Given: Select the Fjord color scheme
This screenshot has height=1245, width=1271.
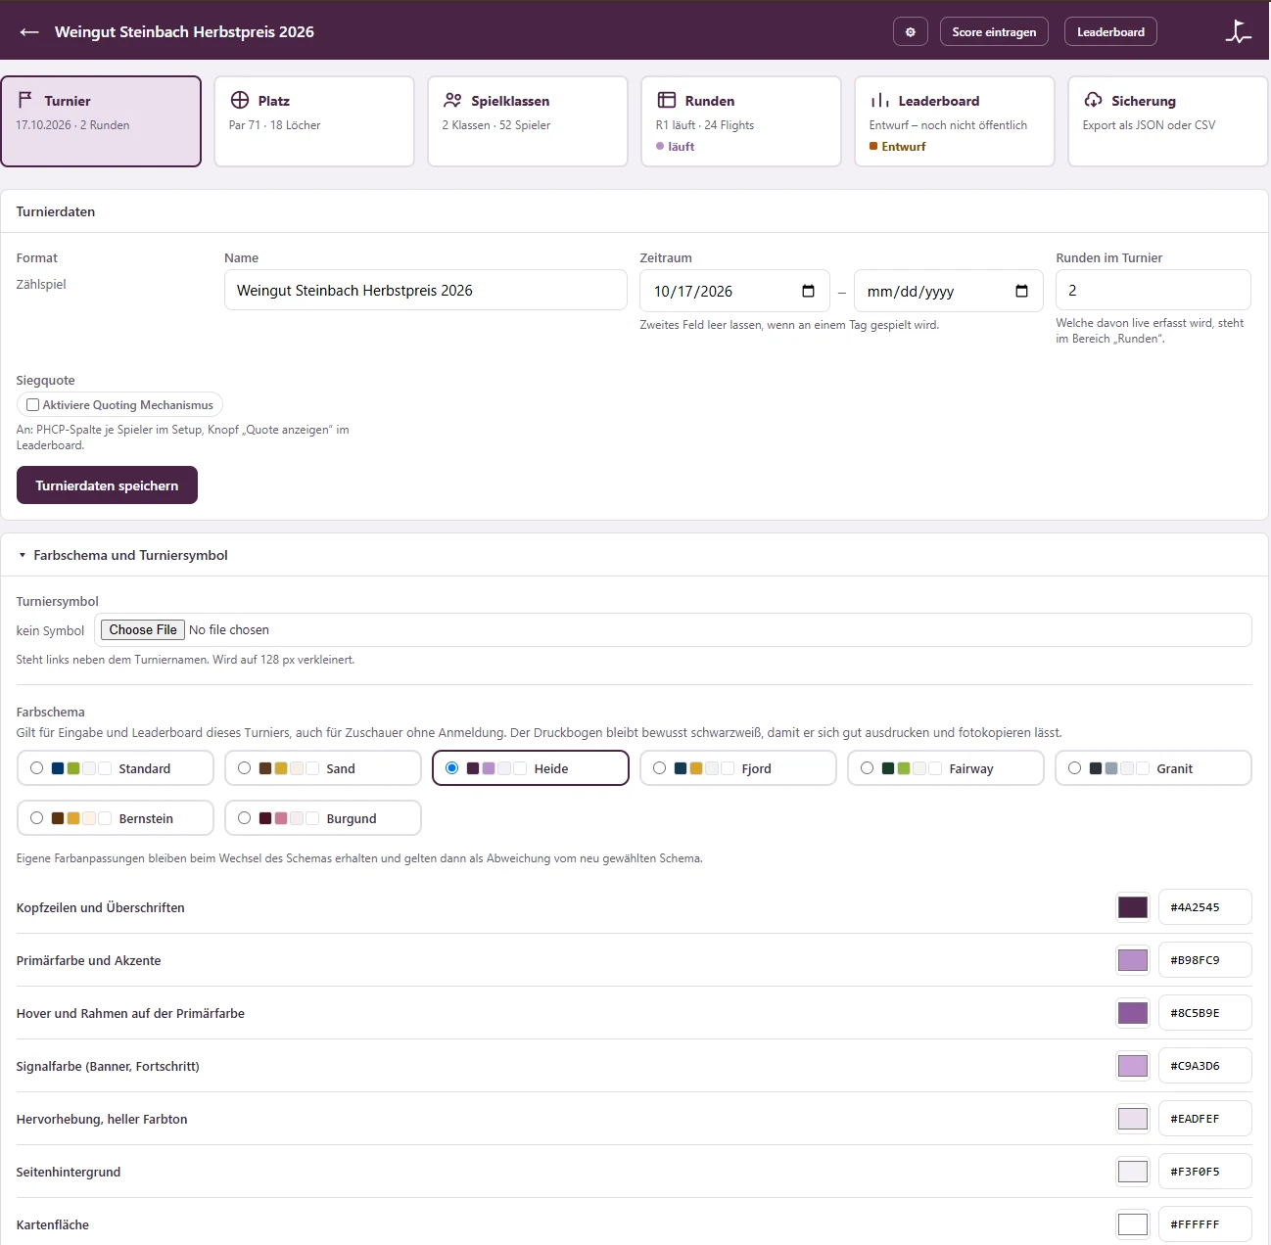Looking at the screenshot, I should click(x=737, y=768).
